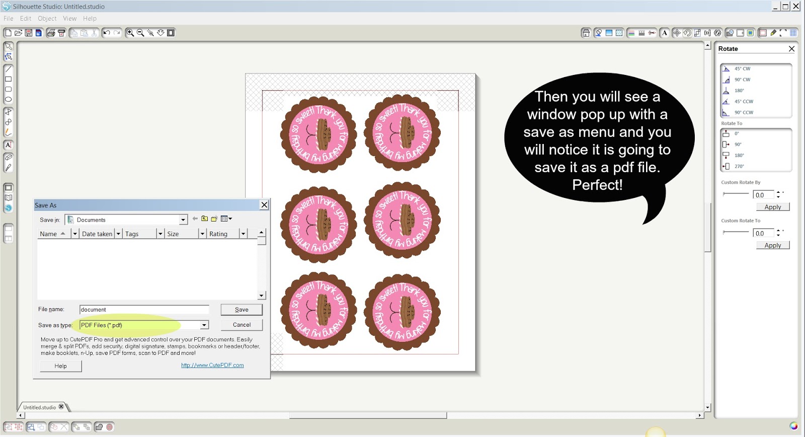Screen dimensions: 805x437
Task: Select the Rounded Rectangle tool
Action: pos(9,89)
